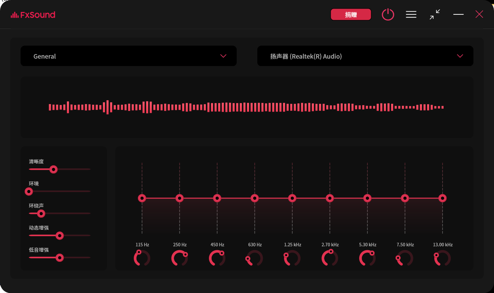Click the 1.25 kHz frequency knob
Viewport: 494px width, 293px height.
(x=292, y=258)
